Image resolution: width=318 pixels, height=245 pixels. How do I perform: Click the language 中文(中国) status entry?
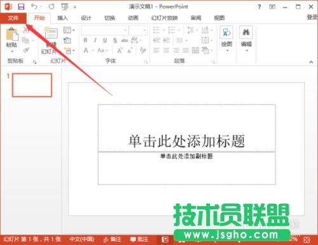(81, 239)
